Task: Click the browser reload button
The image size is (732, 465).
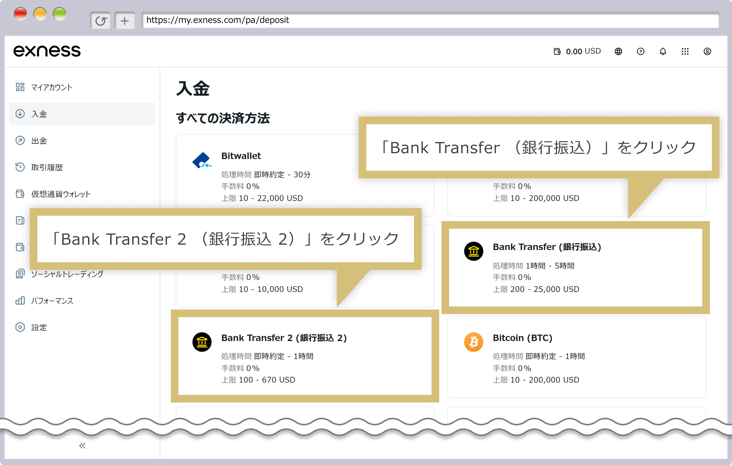Action: pyautogui.click(x=101, y=21)
